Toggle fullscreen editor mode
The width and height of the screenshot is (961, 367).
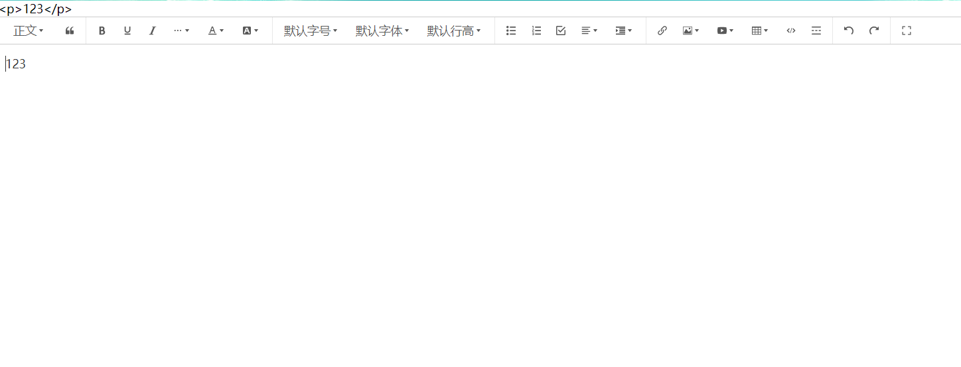coord(907,31)
